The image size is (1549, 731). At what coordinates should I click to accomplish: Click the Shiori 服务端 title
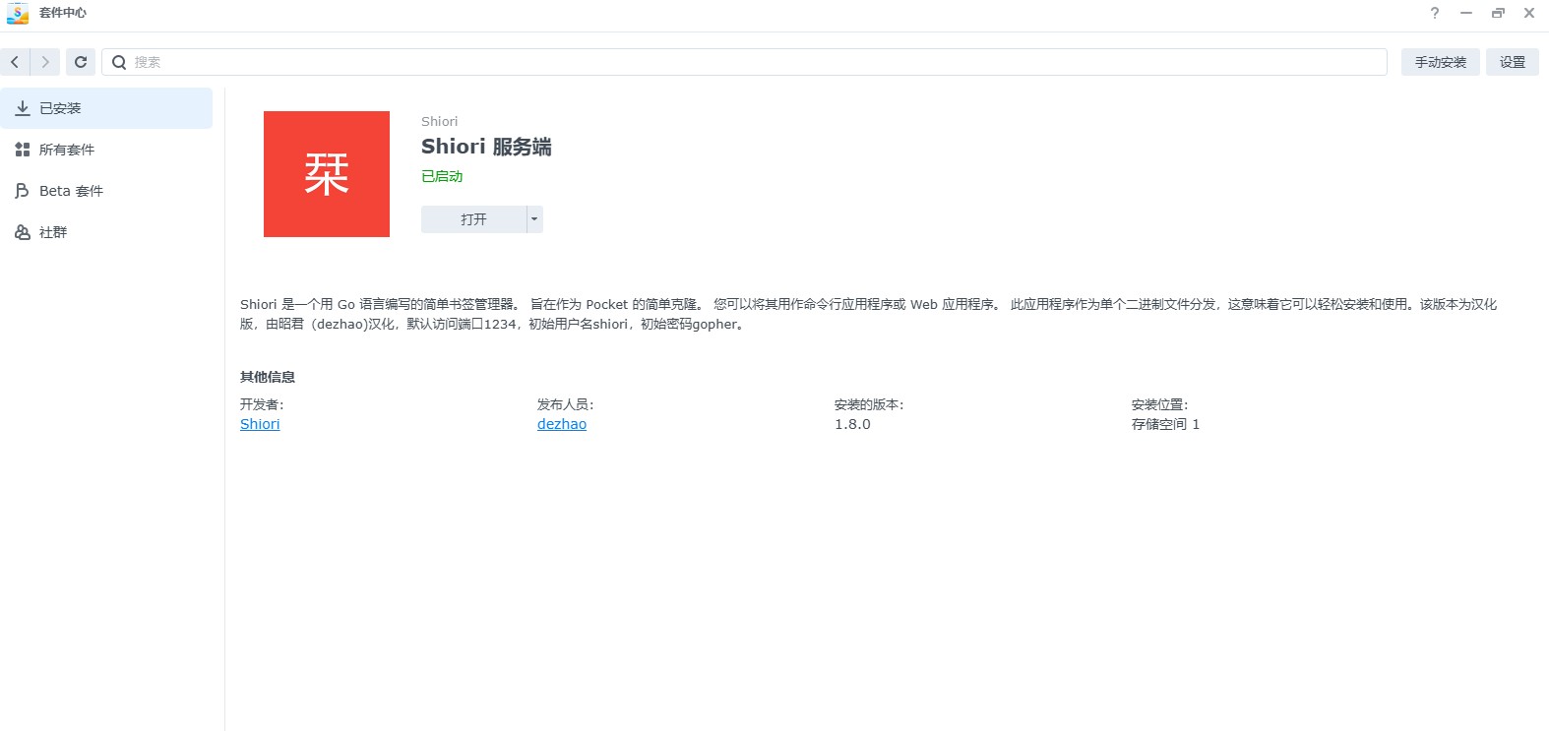(486, 147)
